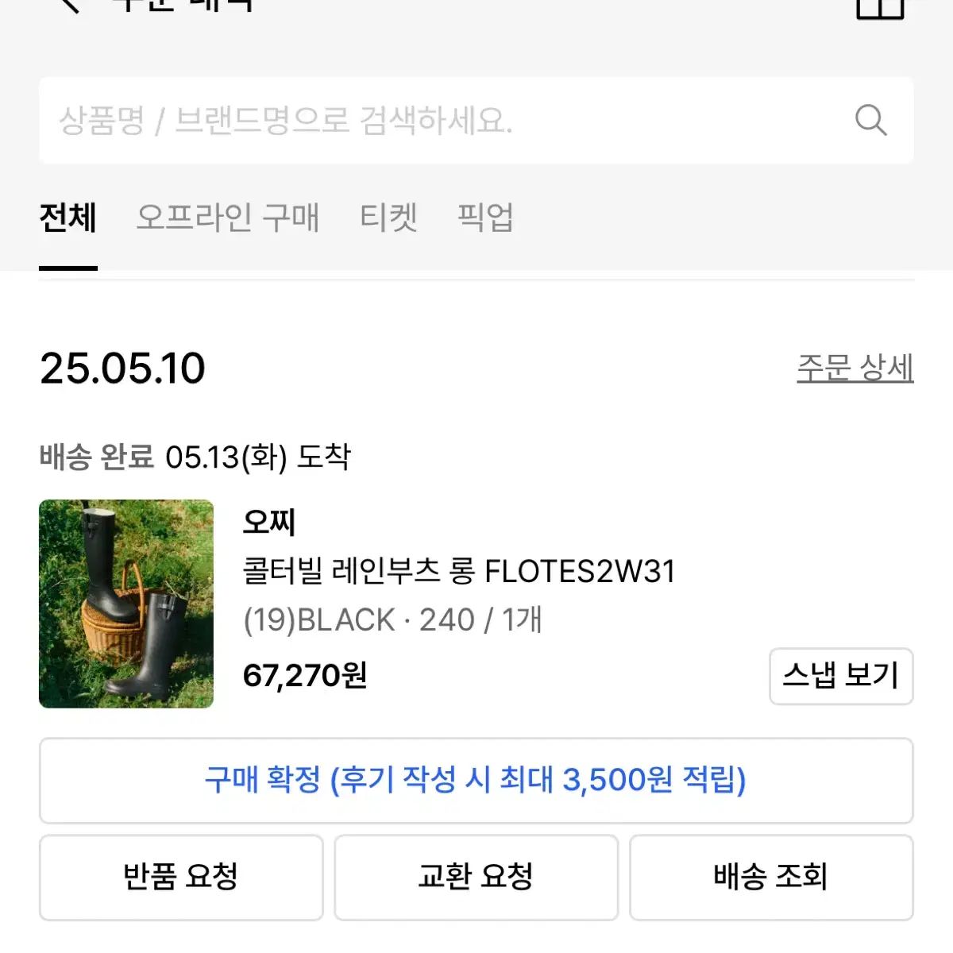Request an exchange via 교환 요청
This screenshot has height=953, width=953.
coord(476,878)
